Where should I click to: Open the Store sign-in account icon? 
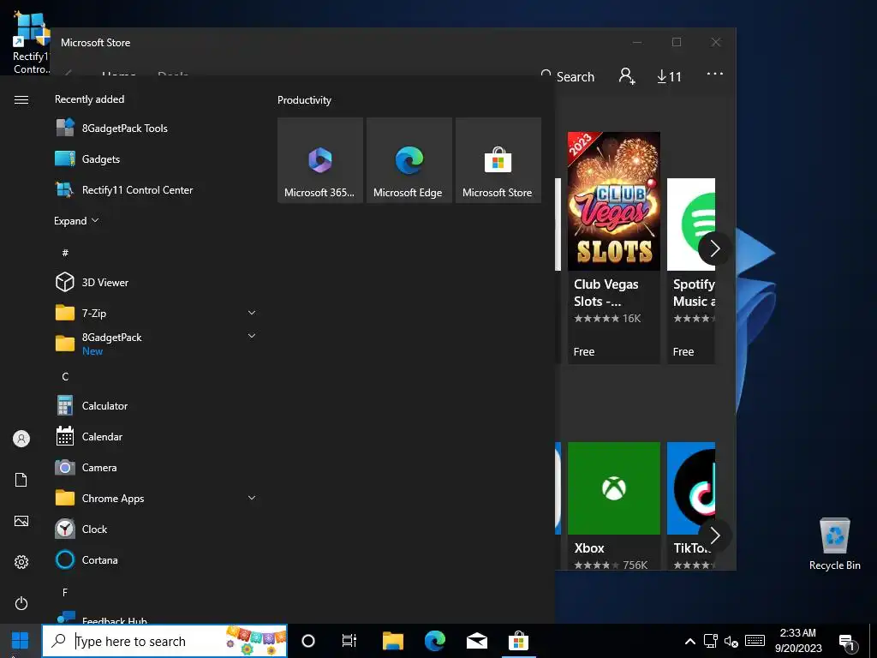click(x=627, y=76)
